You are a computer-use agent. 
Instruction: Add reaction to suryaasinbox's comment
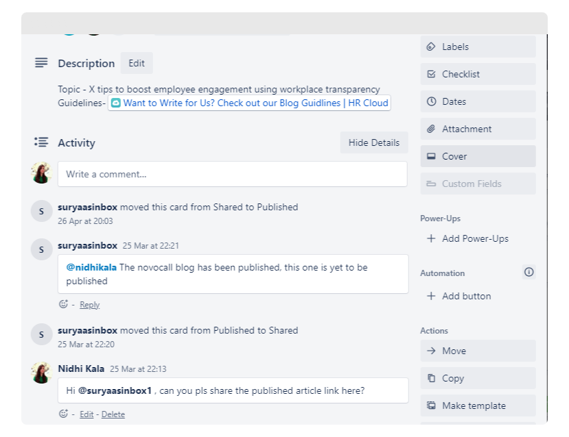[x=64, y=304]
